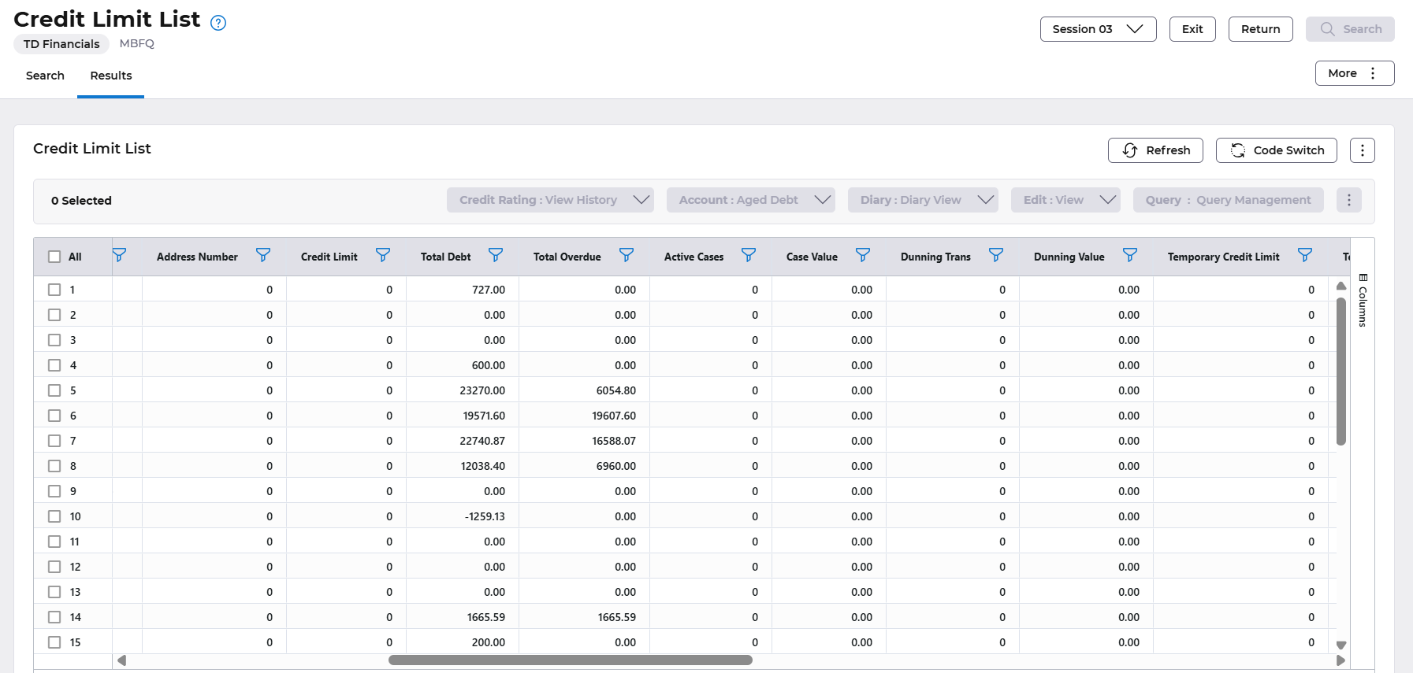Click the Refresh button
Image resolution: width=1413 pixels, height=673 pixels.
click(1155, 150)
